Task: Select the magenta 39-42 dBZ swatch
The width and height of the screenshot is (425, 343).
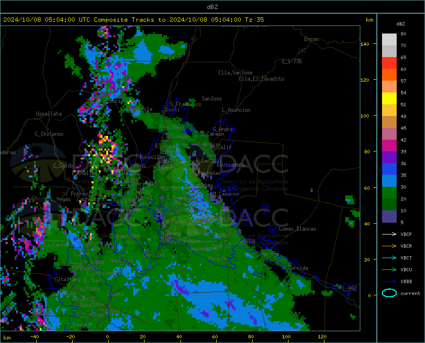Action: pyautogui.click(x=389, y=146)
